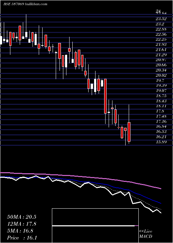Viewport: 173px width, 243px height.
Task: Click the 5MA : 16.8 readout
Action: pos(20,231)
